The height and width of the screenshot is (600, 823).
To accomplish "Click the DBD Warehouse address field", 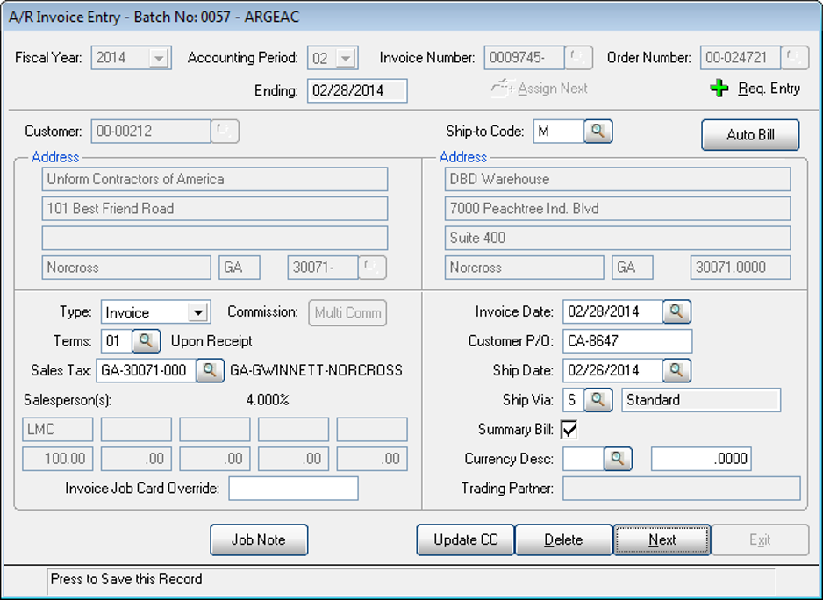I will (618, 180).
